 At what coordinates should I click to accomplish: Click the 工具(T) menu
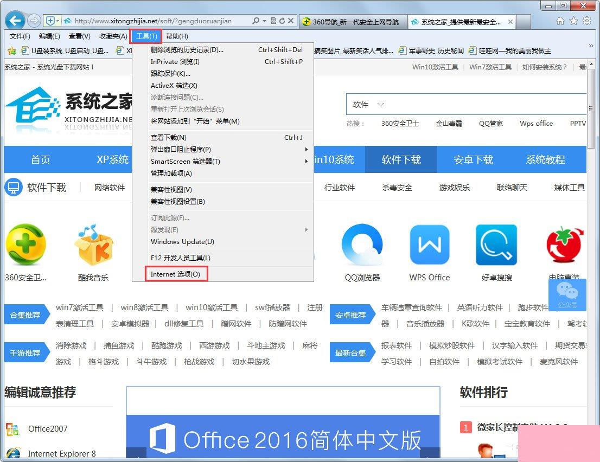(x=146, y=36)
